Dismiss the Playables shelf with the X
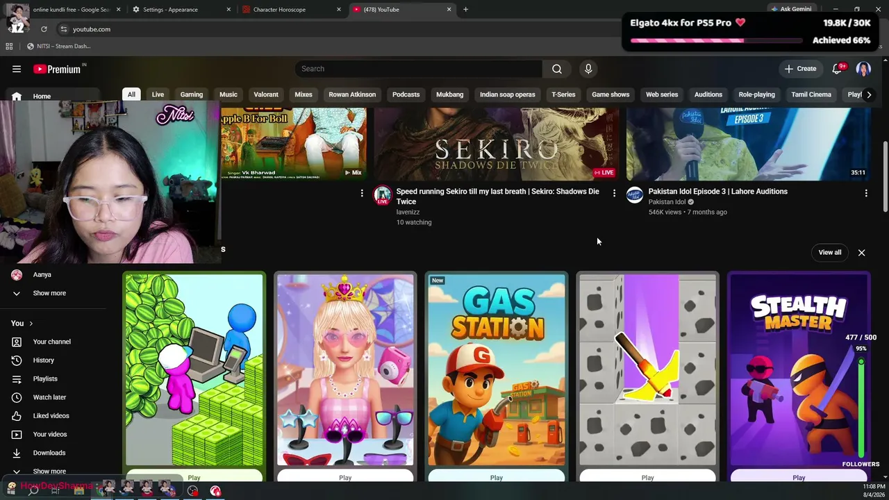This screenshot has height=500, width=889. pyautogui.click(x=861, y=253)
